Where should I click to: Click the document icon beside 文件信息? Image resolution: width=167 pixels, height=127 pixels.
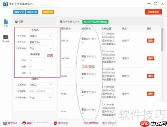click(x=61, y=21)
